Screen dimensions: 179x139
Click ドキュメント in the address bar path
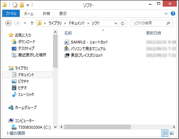click(x=77, y=23)
